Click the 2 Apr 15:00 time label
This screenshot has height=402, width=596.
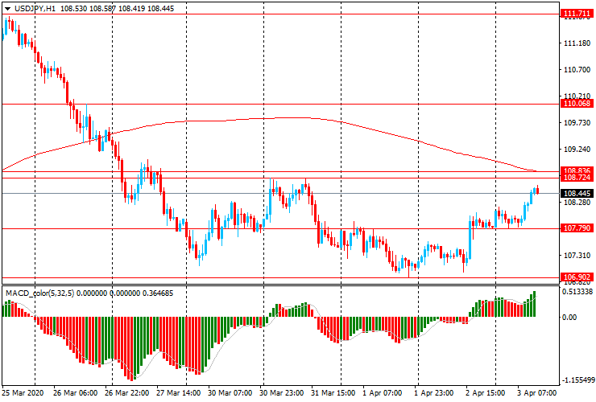point(486,393)
